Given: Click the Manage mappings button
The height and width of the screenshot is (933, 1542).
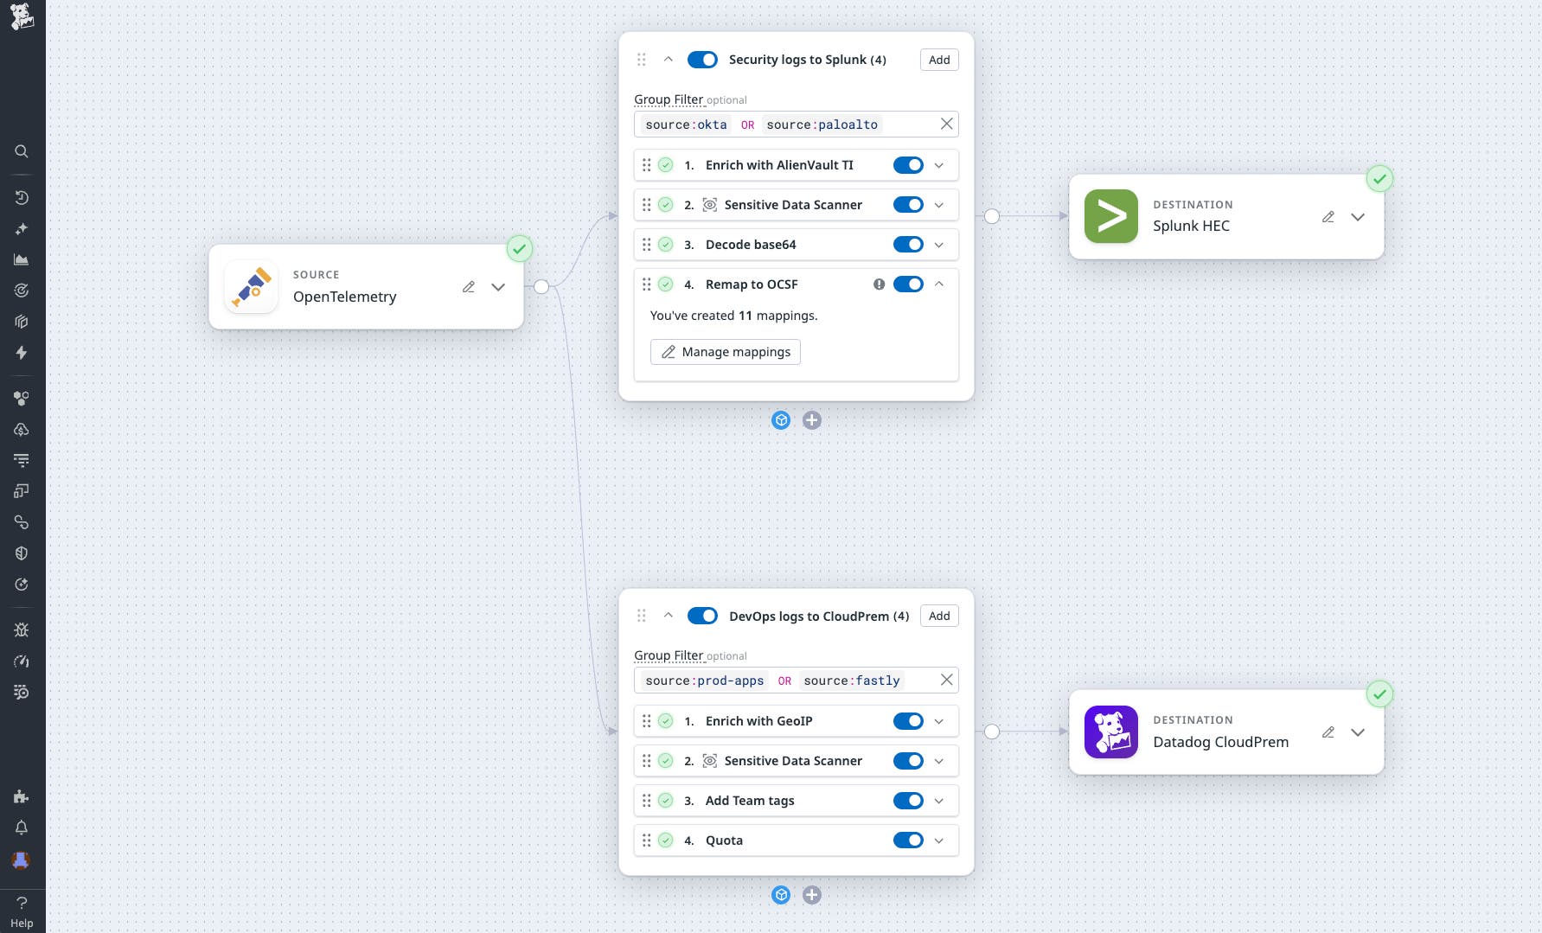Looking at the screenshot, I should coord(725,352).
